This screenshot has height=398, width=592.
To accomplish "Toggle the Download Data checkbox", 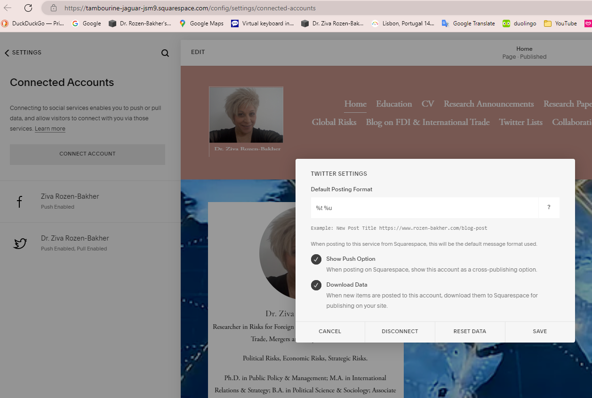I will click(x=316, y=285).
